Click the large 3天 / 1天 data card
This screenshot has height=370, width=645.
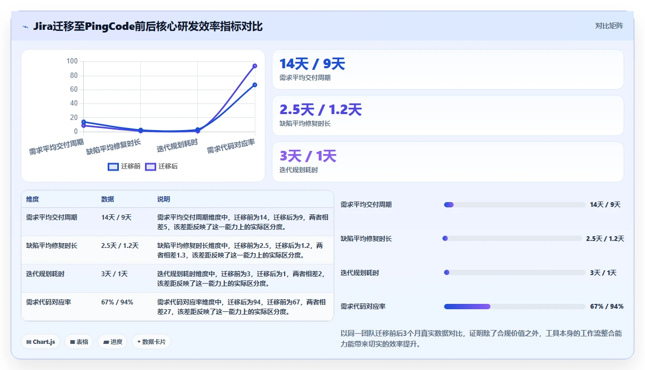coord(448,162)
